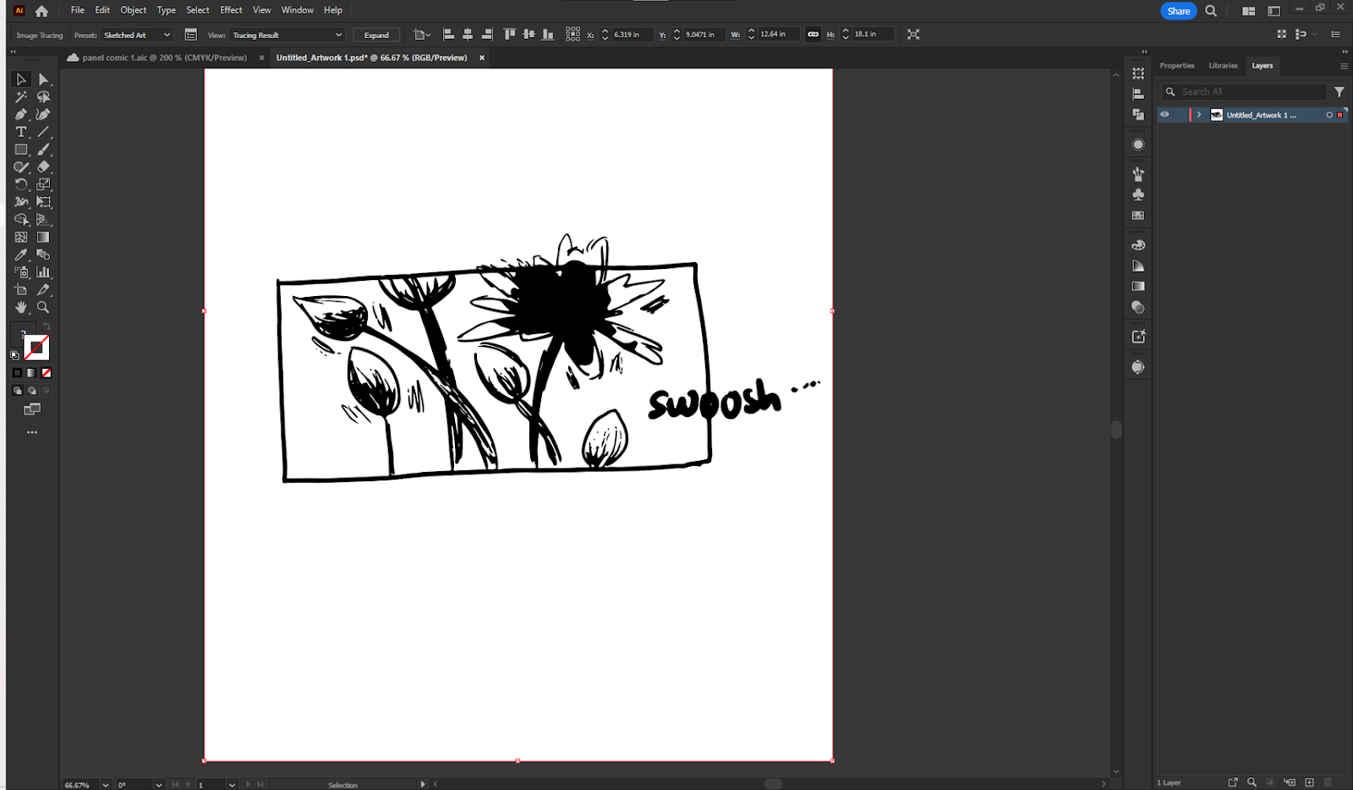
Task: Select the Paintbrush tool
Action: point(44,150)
